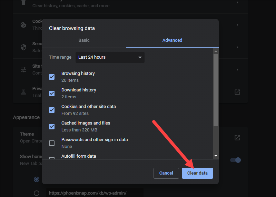Uncheck Cached images and files checkbox
276x197 pixels.
(52, 126)
